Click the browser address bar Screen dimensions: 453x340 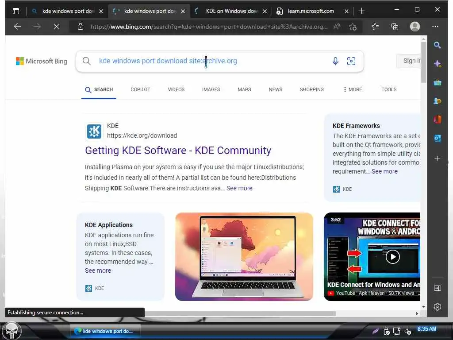pyautogui.click(x=209, y=27)
